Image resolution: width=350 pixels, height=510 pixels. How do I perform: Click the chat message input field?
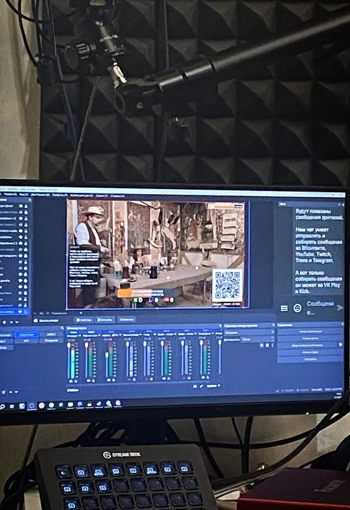[320, 308]
